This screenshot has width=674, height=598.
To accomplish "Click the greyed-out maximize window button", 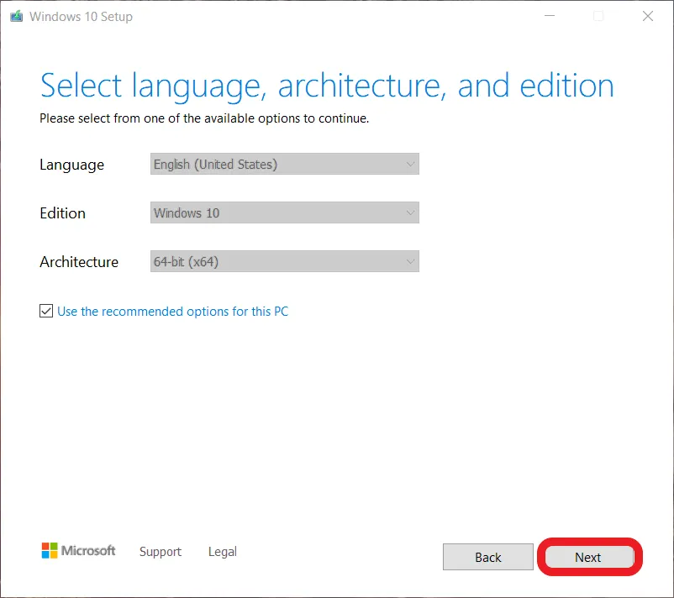I will tap(598, 16).
